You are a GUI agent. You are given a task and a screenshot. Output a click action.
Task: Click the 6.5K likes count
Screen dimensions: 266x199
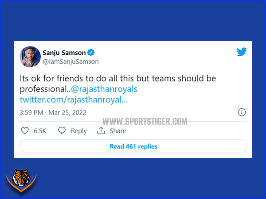[40, 131]
